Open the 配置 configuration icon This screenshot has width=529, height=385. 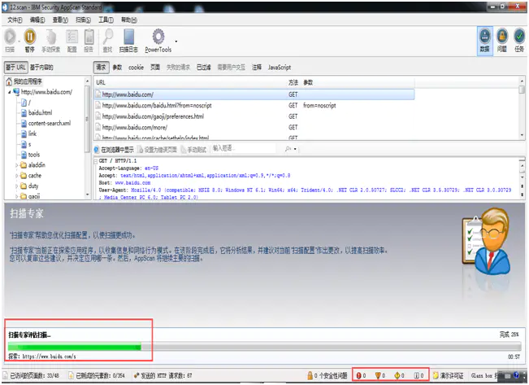tap(72, 37)
